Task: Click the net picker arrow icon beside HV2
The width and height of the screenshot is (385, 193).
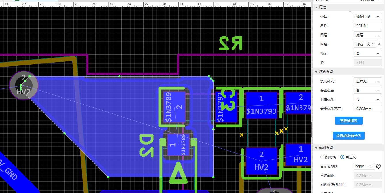Action: (379, 44)
